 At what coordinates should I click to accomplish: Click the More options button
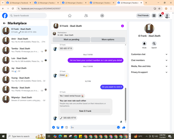108,40
